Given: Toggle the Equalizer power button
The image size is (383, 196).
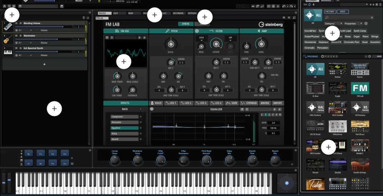Looking at the screenshot, I should coord(152,109).
